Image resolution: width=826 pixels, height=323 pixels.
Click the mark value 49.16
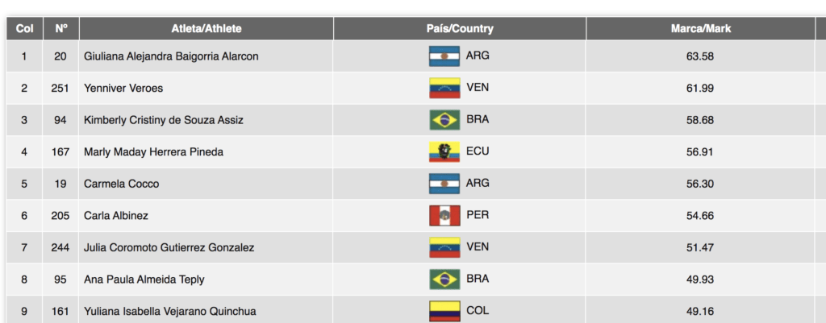click(x=700, y=312)
